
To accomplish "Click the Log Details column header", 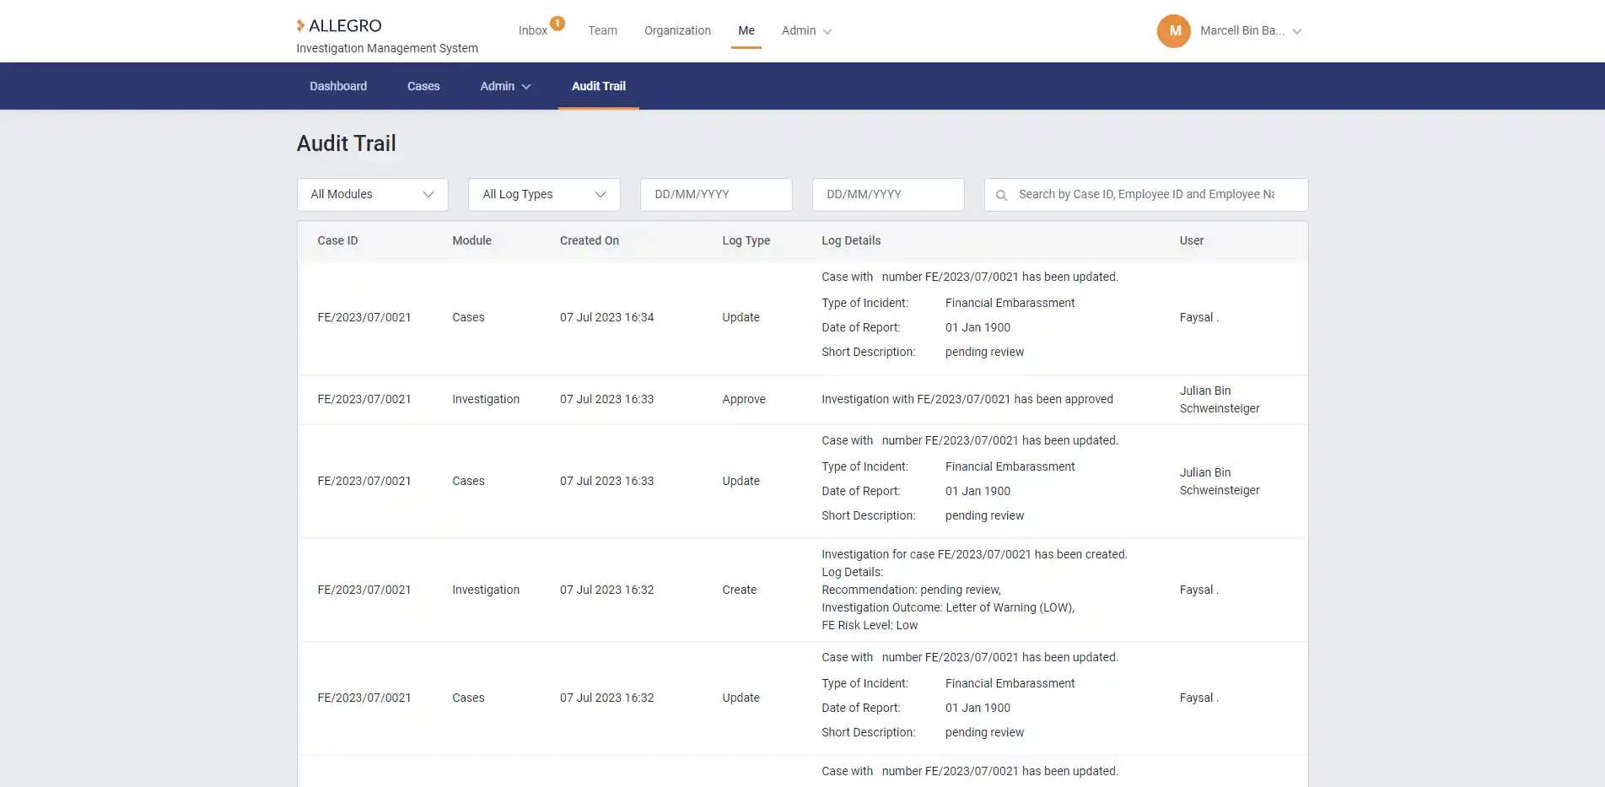I will [851, 240].
